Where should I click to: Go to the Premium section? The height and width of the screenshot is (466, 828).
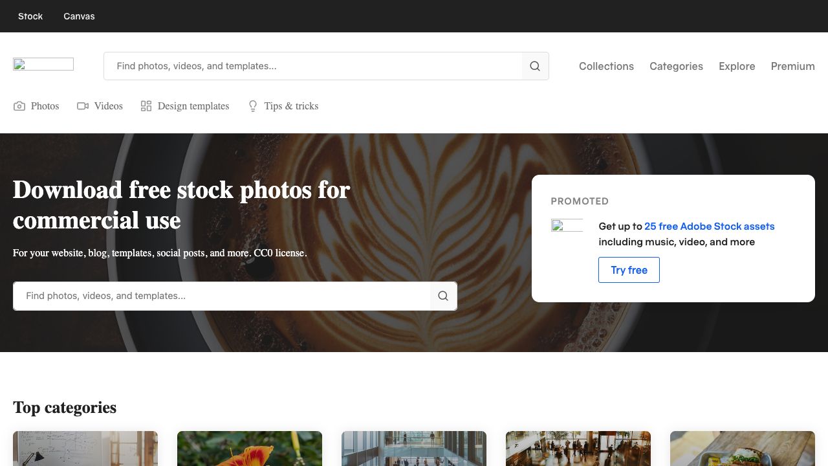(x=792, y=66)
